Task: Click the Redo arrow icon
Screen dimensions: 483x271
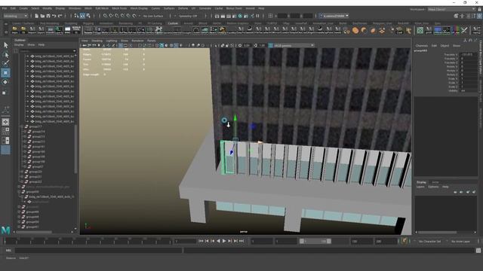Action: point(60,16)
